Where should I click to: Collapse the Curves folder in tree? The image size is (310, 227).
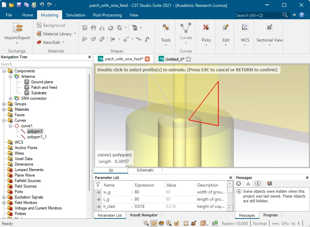tap(4, 120)
